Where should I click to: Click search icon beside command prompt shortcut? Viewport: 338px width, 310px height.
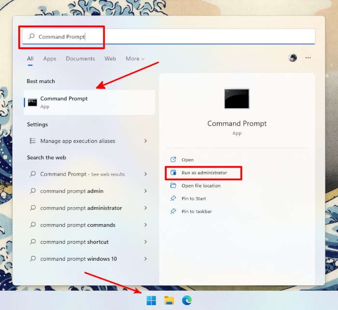click(33, 241)
